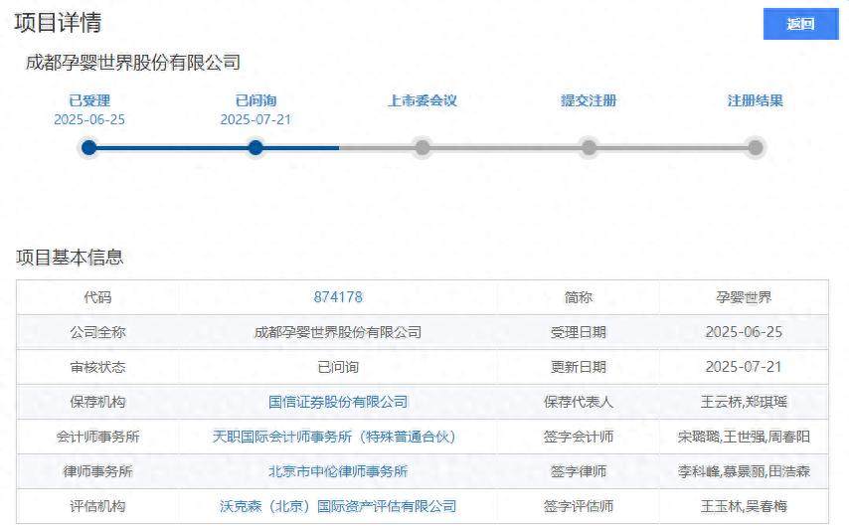Click the 王云桥,郑琪瑶 sponsor representatives cell
The image size is (849, 530).
[744, 402]
